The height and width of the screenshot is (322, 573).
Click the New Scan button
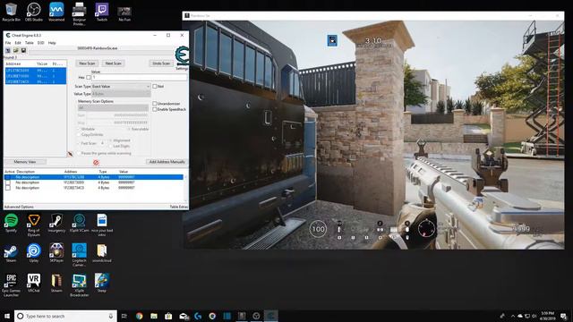(x=87, y=64)
